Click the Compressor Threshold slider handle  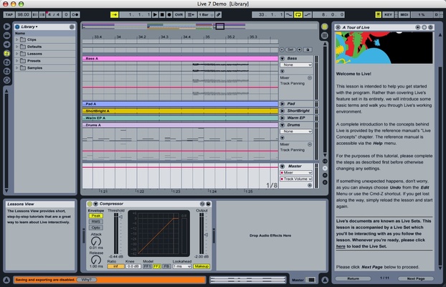(x=120, y=217)
